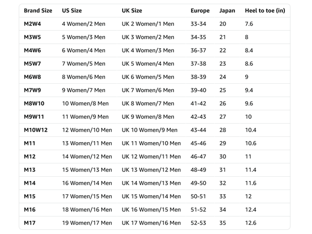Select the M10W12 brand size cell

tap(36, 130)
